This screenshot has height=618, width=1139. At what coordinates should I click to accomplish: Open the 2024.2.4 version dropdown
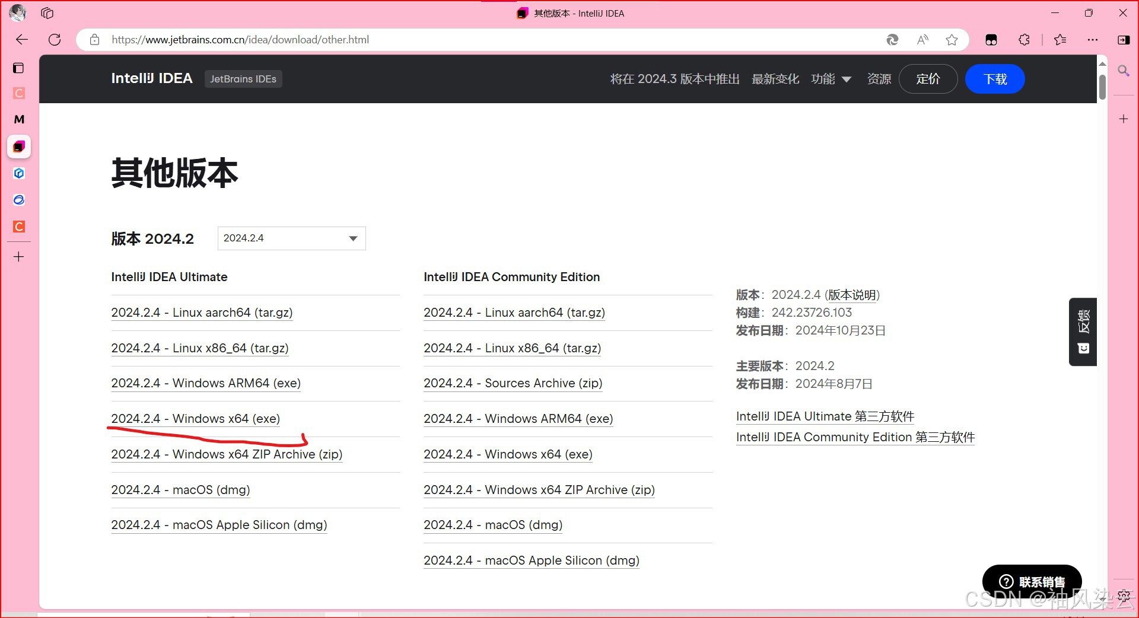point(292,238)
